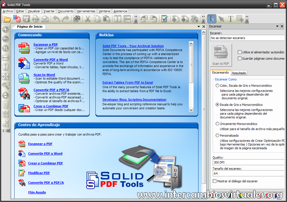Open the Documento menu

coord(66,11)
